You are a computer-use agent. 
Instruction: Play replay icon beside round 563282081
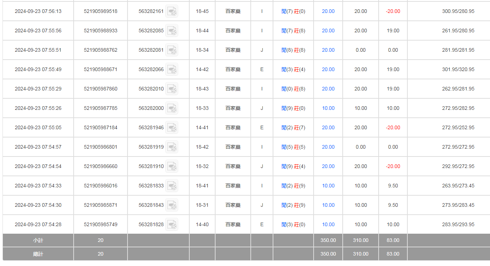click(x=172, y=50)
